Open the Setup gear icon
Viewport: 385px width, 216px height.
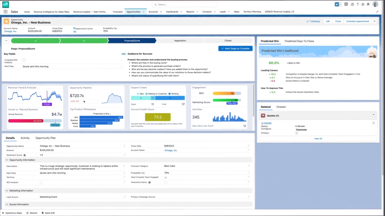tap(363, 4)
